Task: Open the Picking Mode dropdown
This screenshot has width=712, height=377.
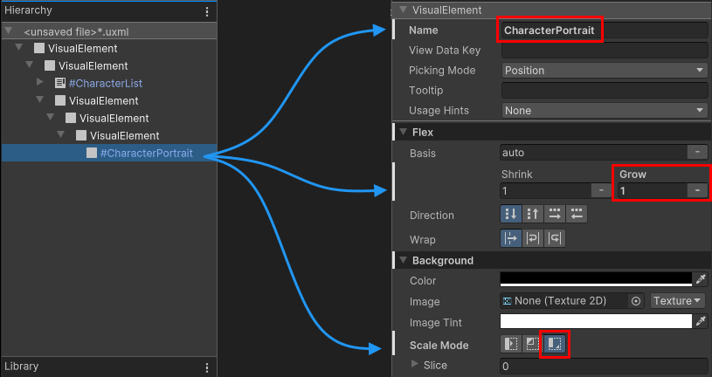Action: point(604,71)
